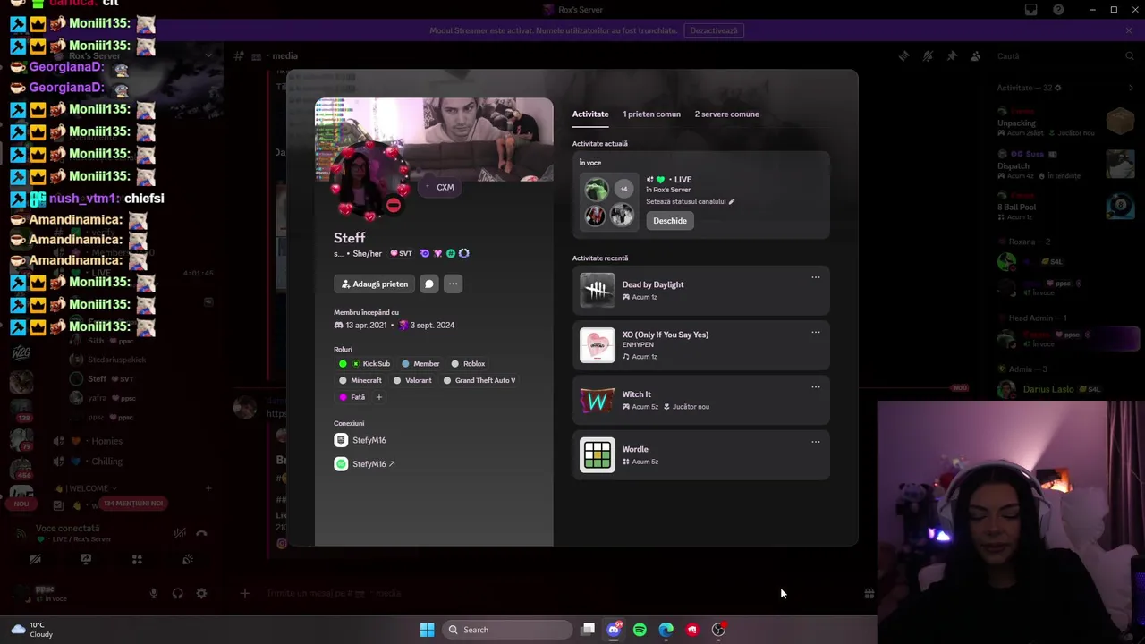Click the Deschide button in voice card
This screenshot has width=1145, height=644.
pos(670,220)
